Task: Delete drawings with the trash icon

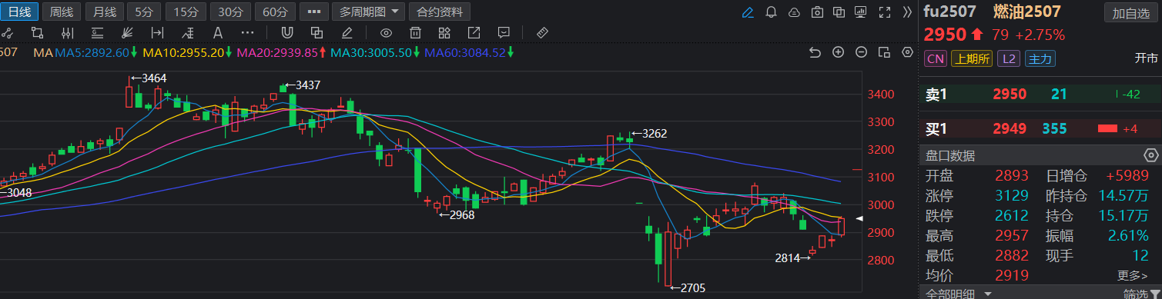Action: (x=415, y=32)
